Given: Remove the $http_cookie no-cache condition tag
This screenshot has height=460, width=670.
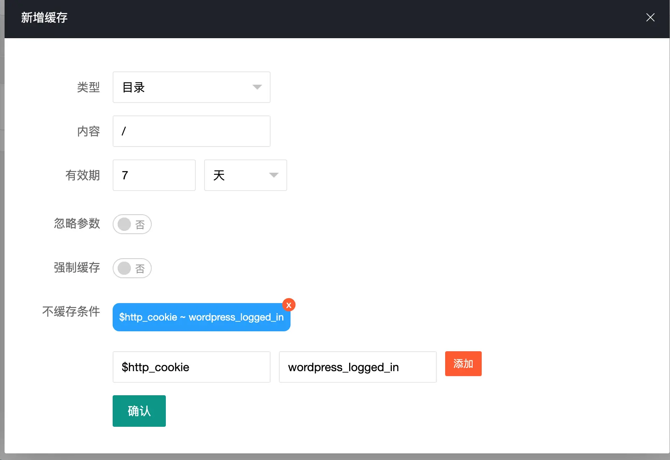Looking at the screenshot, I should (289, 305).
